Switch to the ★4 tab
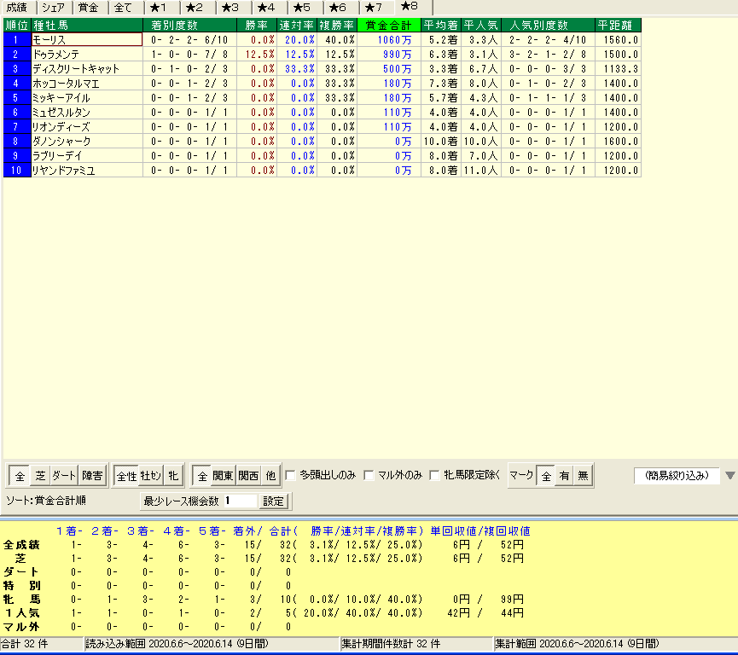This screenshot has height=655, width=738. [268, 8]
